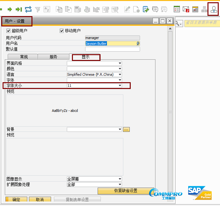Click the A-Z sort icon
220x206 pixels.
coord(47,9)
